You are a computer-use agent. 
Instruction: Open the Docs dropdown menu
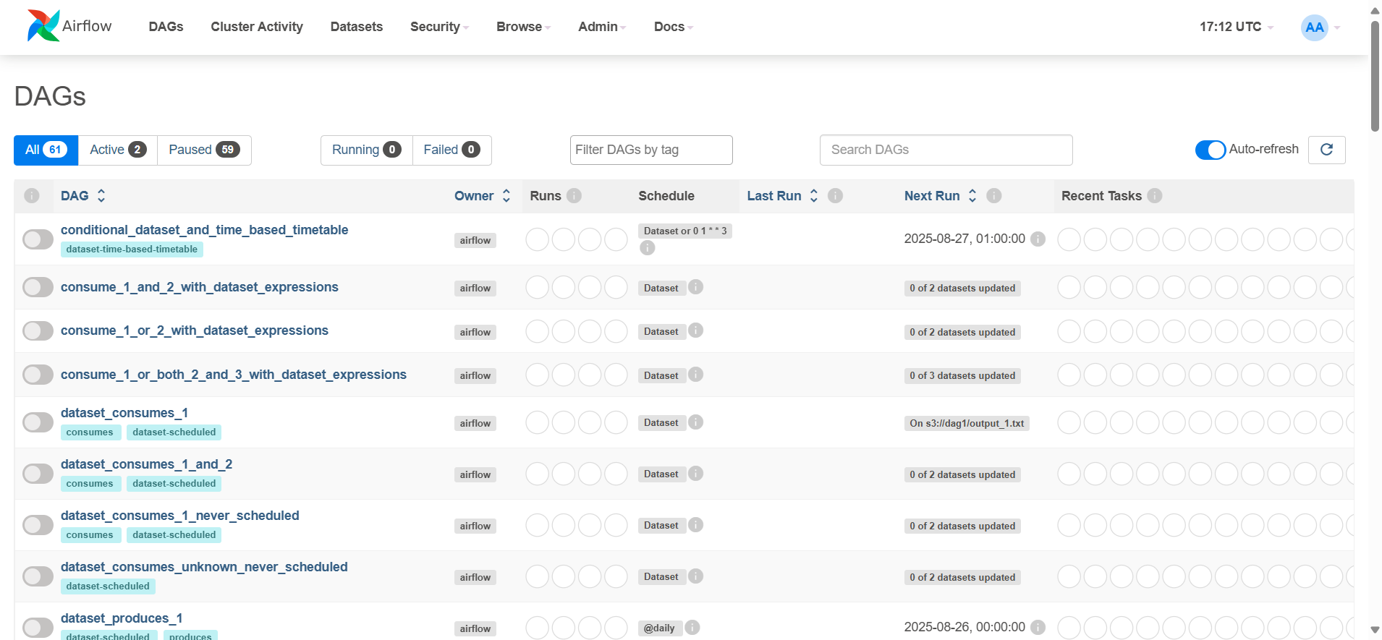(x=674, y=27)
